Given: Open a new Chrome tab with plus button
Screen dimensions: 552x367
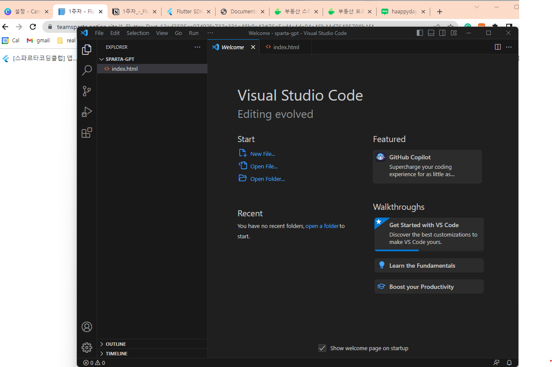Looking at the screenshot, I should click(440, 12).
